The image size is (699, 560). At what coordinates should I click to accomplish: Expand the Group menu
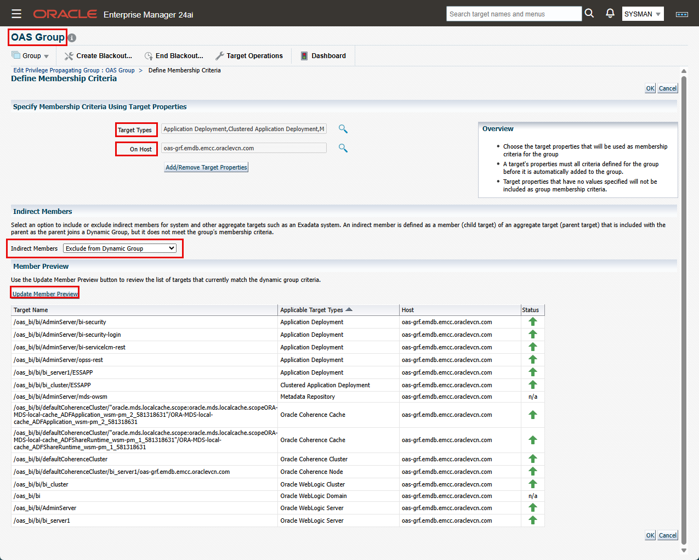pyautogui.click(x=31, y=56)
